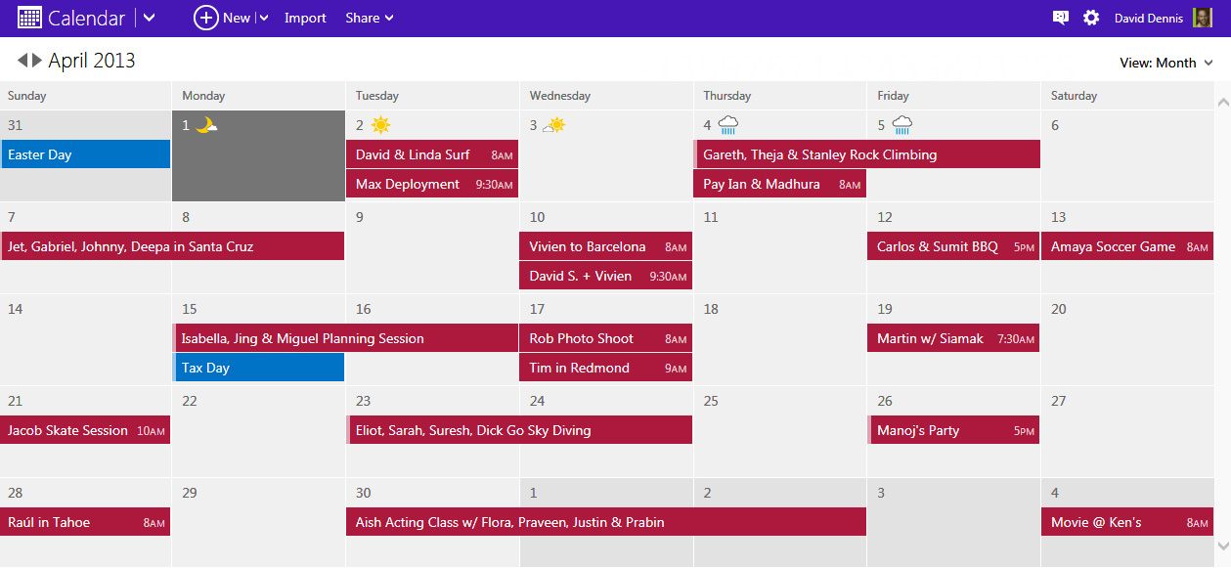Open the feedback message icon in the top bar

coord(1060,18)
